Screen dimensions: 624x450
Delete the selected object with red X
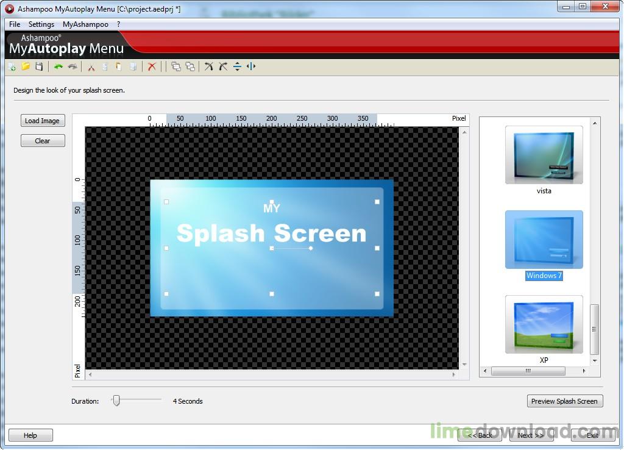152,66
